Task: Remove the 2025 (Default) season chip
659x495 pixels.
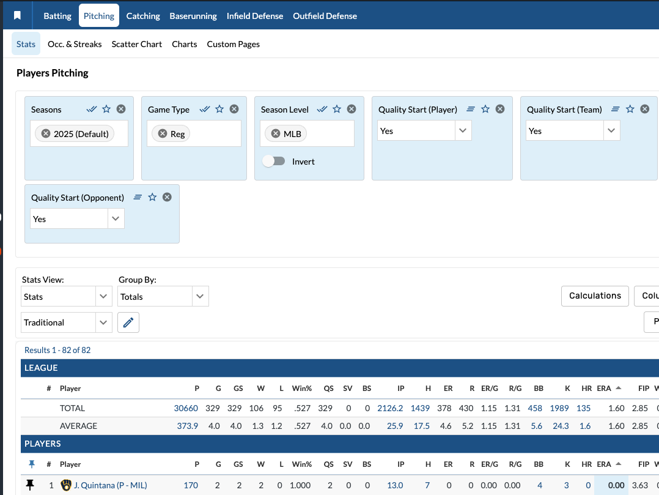Action: pos(46,133)
